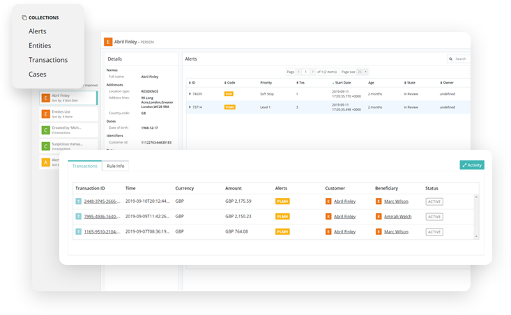Click the Collections copy icon
This screenshot has height=315, width=511.
point(24,17)
